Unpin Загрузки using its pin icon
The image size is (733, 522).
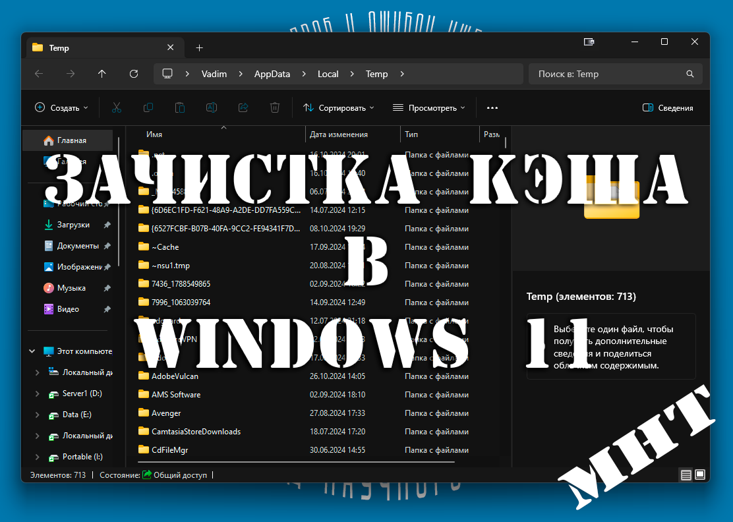tap(107, 225)
